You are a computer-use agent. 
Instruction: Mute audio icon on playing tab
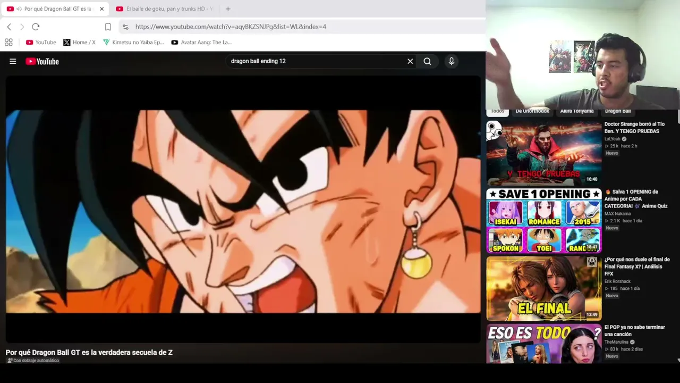(19, 9)
